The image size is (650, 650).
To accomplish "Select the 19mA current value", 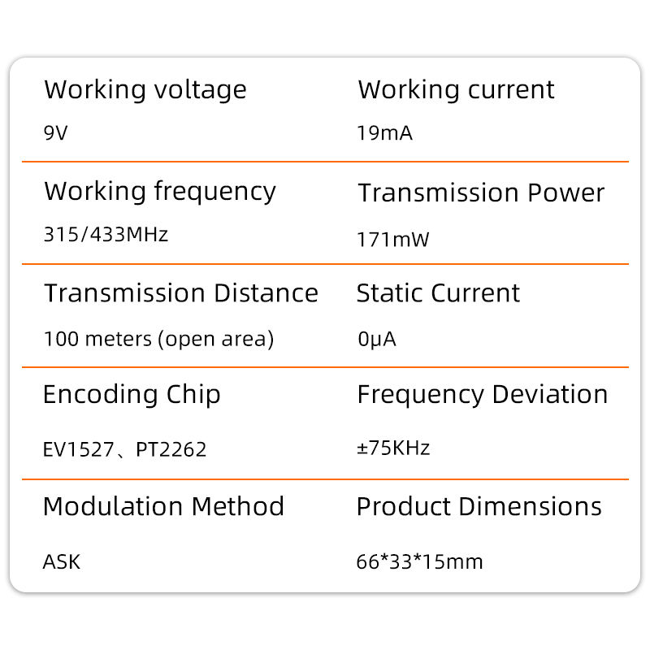I will [384, 132].
